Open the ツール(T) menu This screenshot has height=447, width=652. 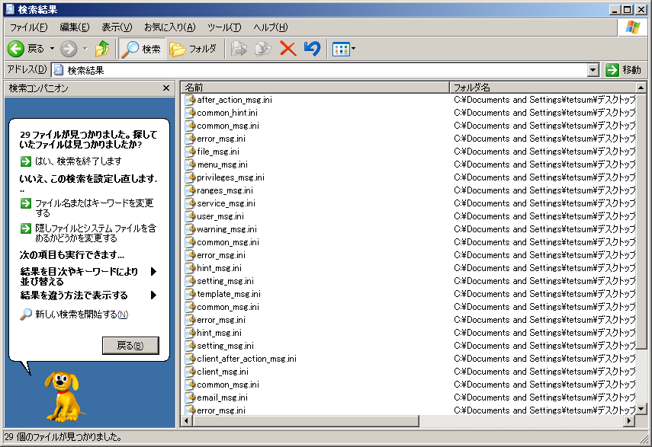pyautogui.click(x=223, y=27)
